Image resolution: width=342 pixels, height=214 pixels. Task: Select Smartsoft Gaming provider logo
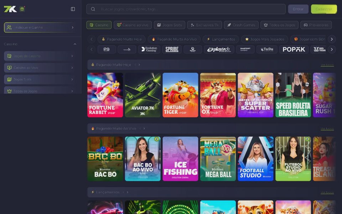pos(245,49)
